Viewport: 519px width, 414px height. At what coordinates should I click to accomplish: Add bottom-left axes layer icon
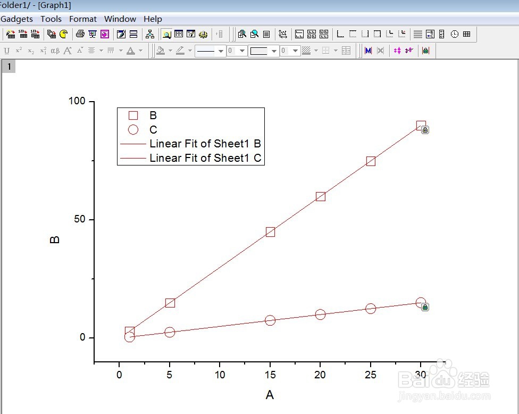tap(340, 34)
